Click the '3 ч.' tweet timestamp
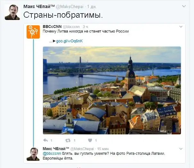This screenshot has width=194, height=168. [x=86, y=26]
